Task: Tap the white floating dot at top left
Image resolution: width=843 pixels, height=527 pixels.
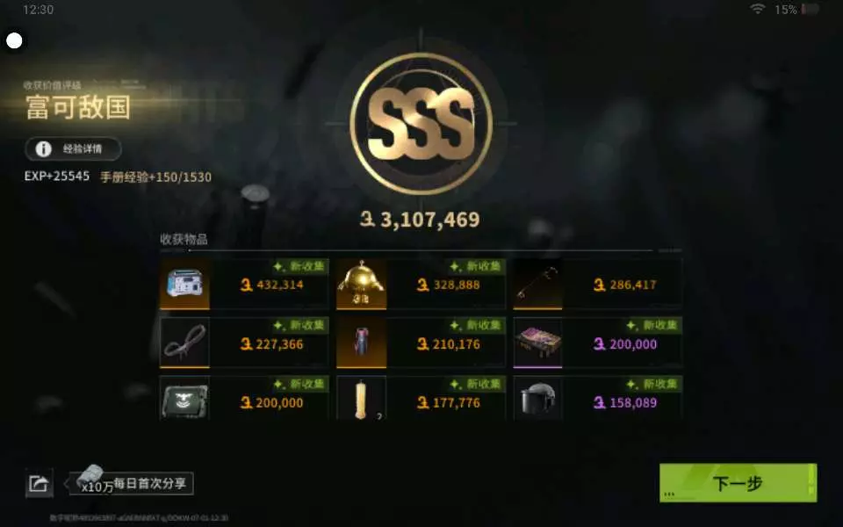Action: 14,40
